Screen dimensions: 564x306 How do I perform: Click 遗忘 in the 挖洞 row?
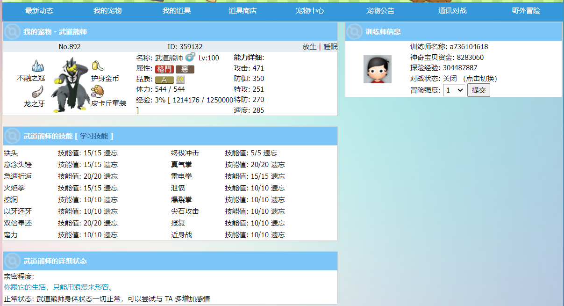111,200
